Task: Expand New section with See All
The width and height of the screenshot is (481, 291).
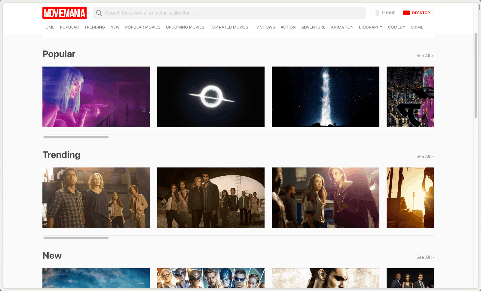Action: tap(425, 257)
